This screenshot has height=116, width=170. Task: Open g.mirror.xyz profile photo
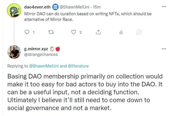pyautogui.click(x=14, y=52)
